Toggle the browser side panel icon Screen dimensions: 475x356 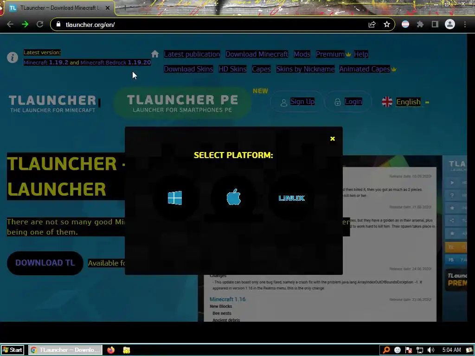pos(435,25)
